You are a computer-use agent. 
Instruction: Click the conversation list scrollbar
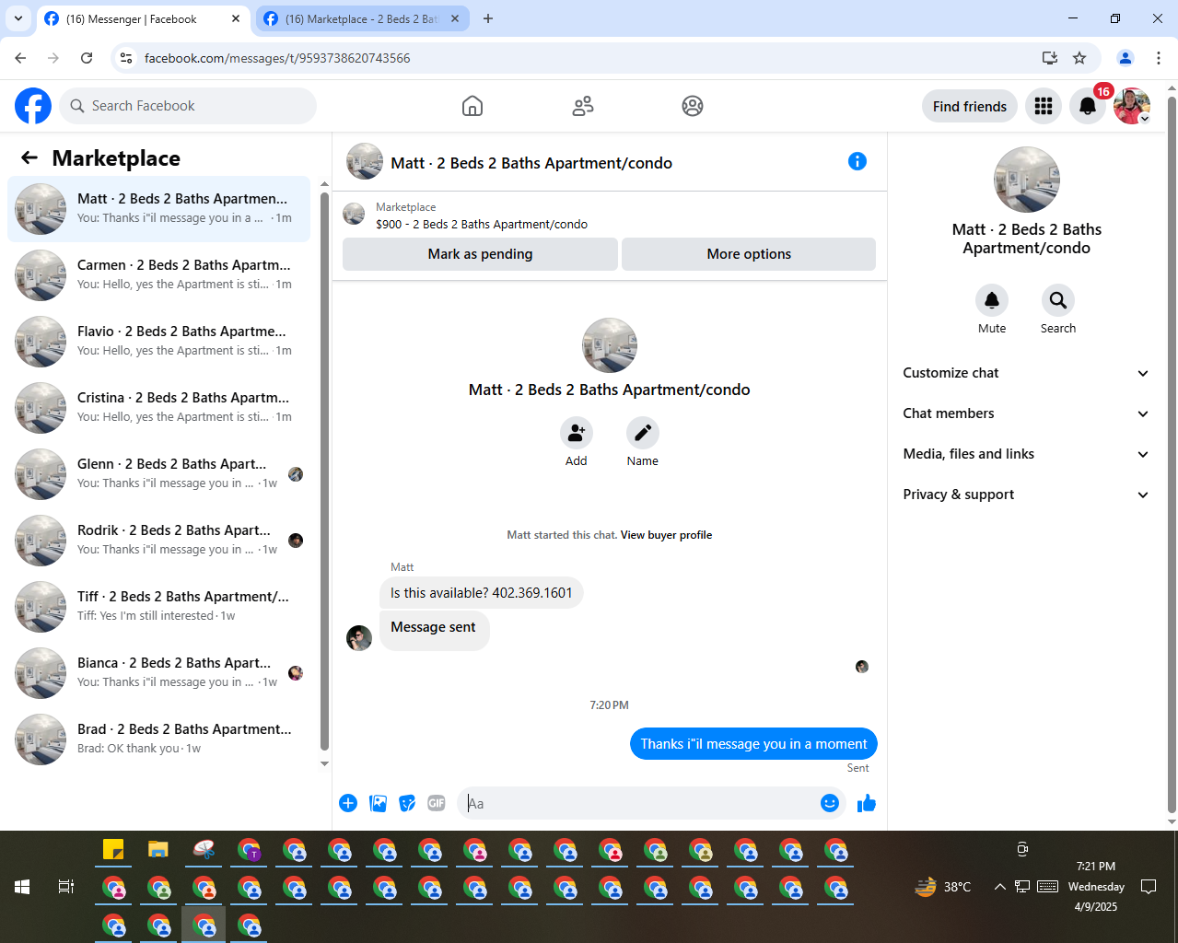point(324,470)
